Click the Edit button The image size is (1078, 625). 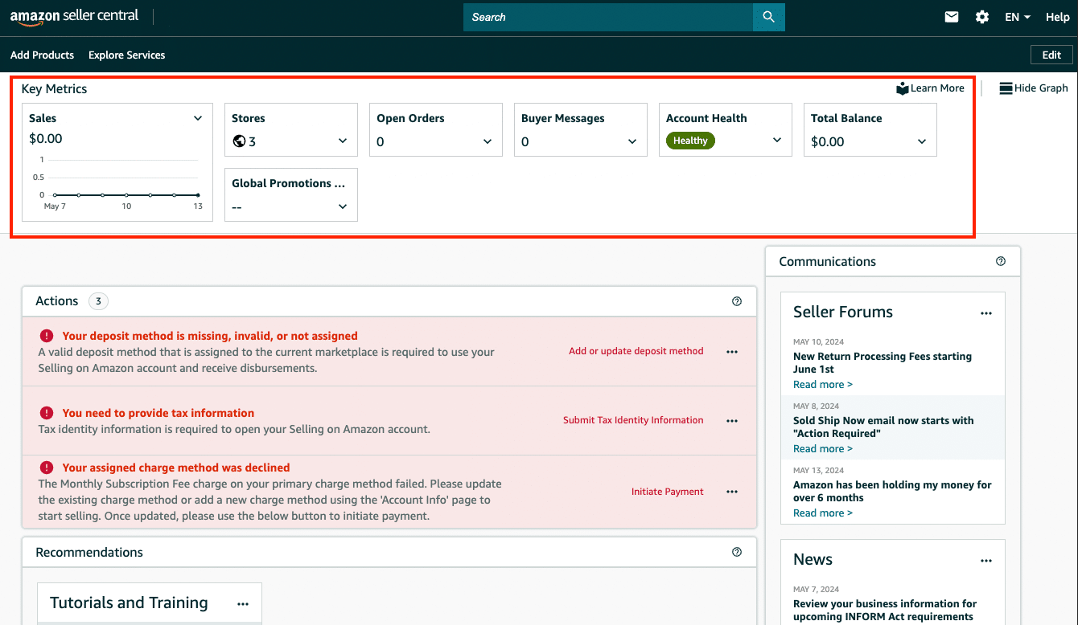1051,55
